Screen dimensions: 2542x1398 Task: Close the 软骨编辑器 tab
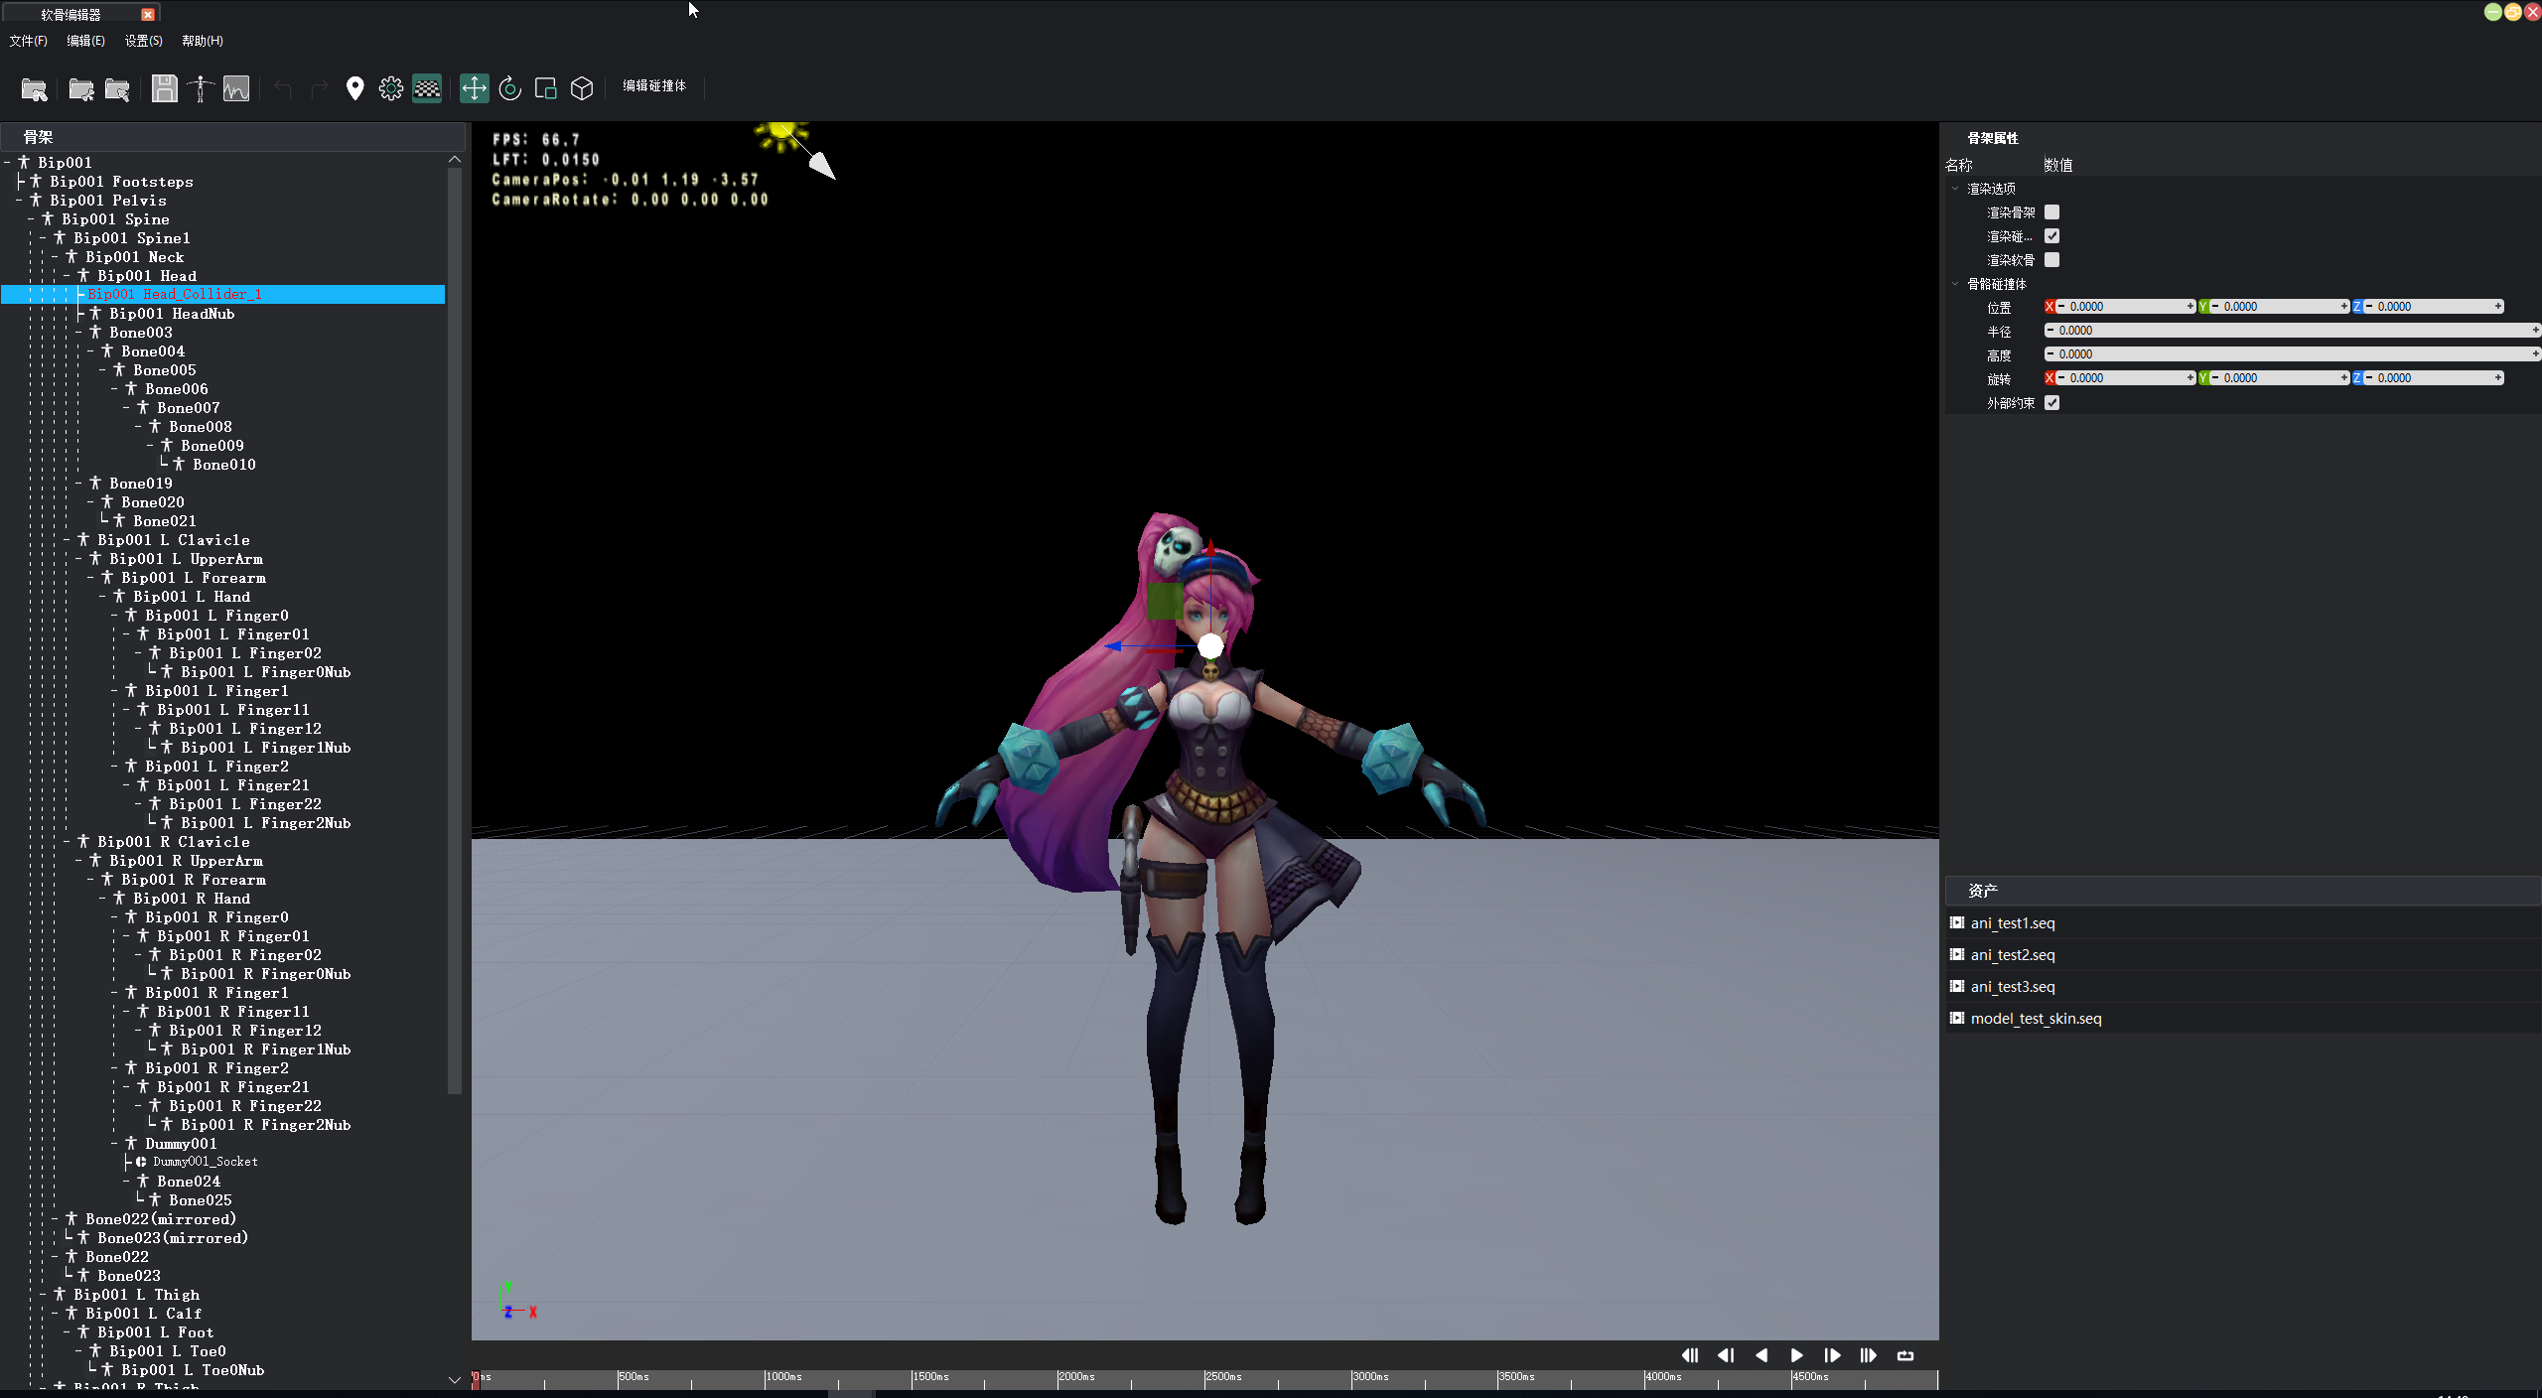[148, 14]
